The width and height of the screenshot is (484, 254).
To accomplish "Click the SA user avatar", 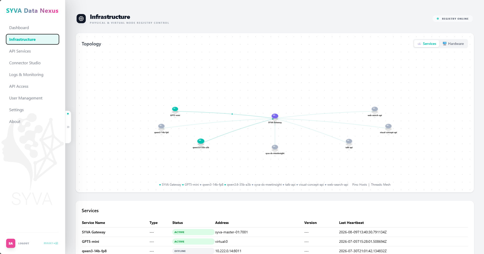I will pos(11,243).
